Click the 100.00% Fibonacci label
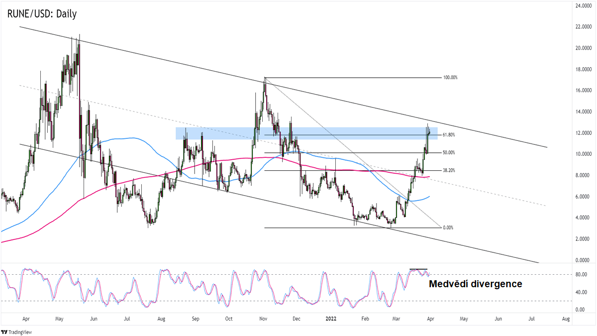The height and width of the screenshot is (336, 597). click(449, 78)
